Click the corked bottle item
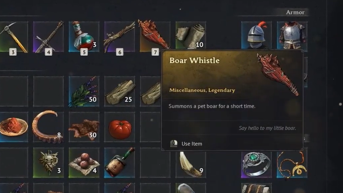343x193 pixels. point(120,163)
